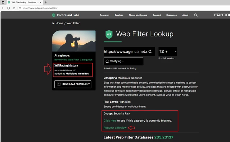Click the Latest Web Filter Databases heading

tap(128, 137)
